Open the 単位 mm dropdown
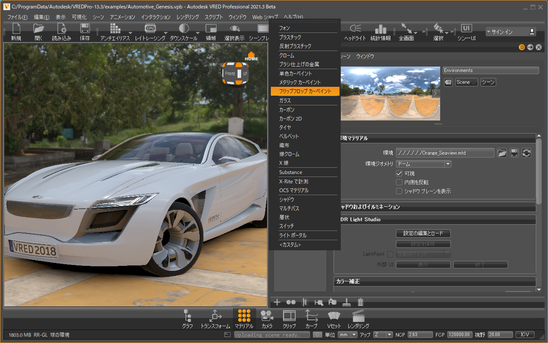Viewport: 548px width, 343px height. click(x=348, y=335)
